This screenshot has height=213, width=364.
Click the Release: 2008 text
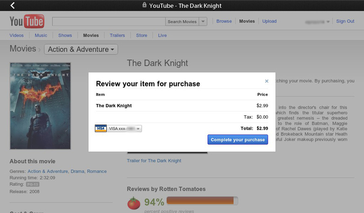point(24,191)
